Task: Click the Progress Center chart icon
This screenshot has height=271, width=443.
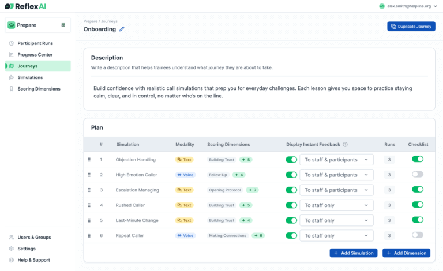Action: pos(12,55)
